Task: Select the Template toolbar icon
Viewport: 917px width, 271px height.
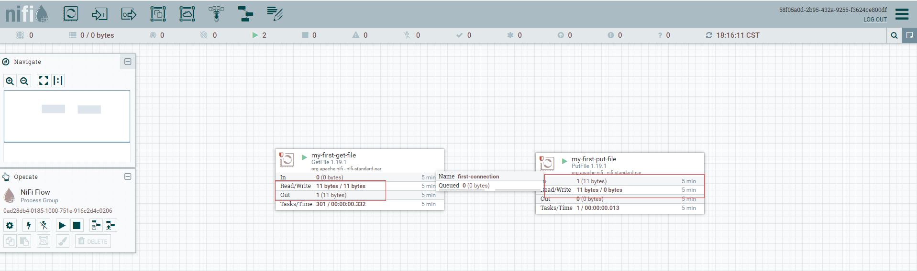Action: [245, 14]
